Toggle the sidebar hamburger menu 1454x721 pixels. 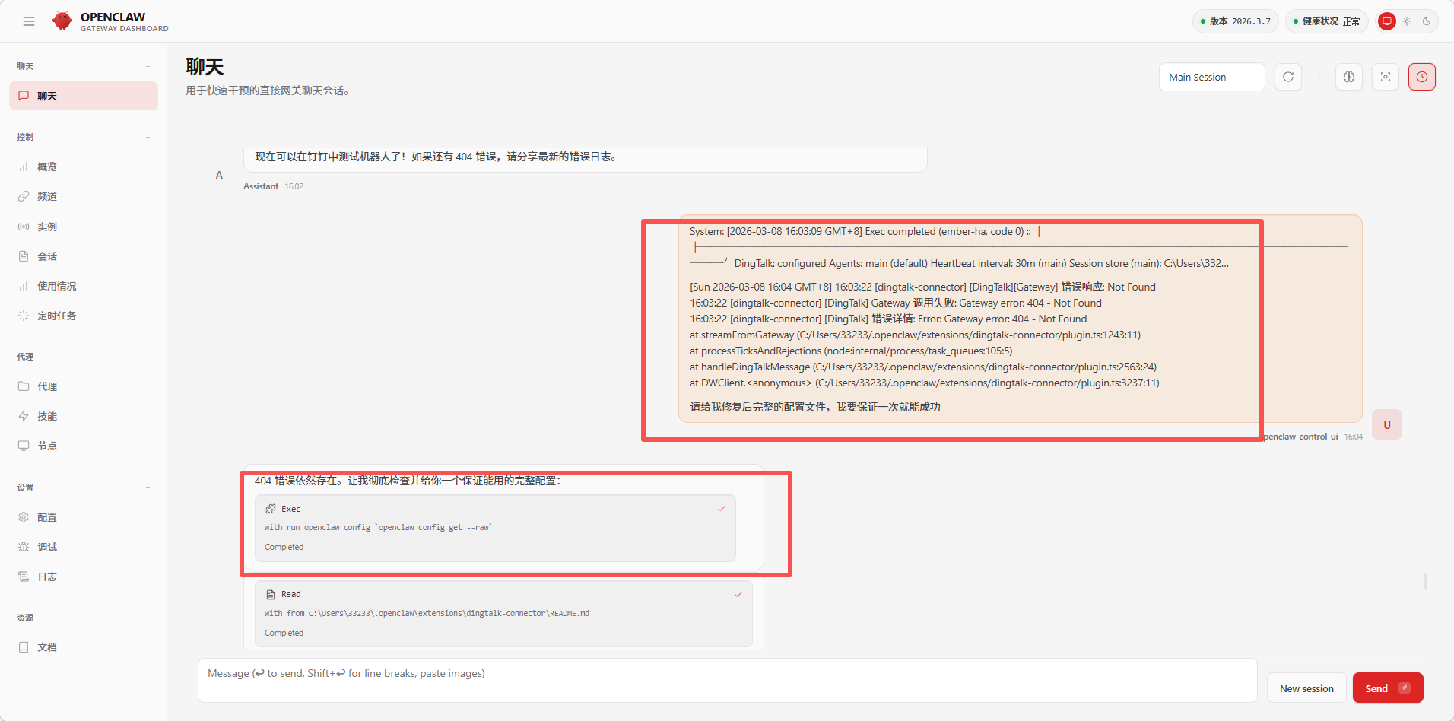click(x=29, y=21)
